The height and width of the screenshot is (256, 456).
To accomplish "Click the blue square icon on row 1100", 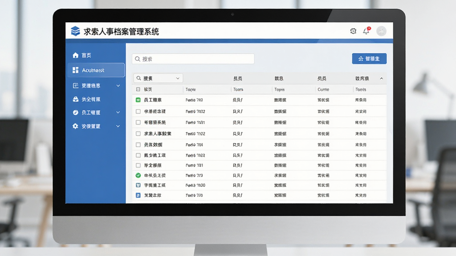I will (138, 185).
